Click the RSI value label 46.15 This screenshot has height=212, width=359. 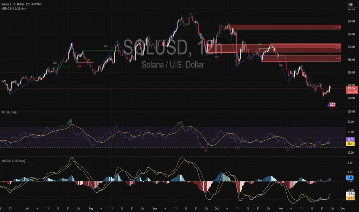[x=351, y=140]
